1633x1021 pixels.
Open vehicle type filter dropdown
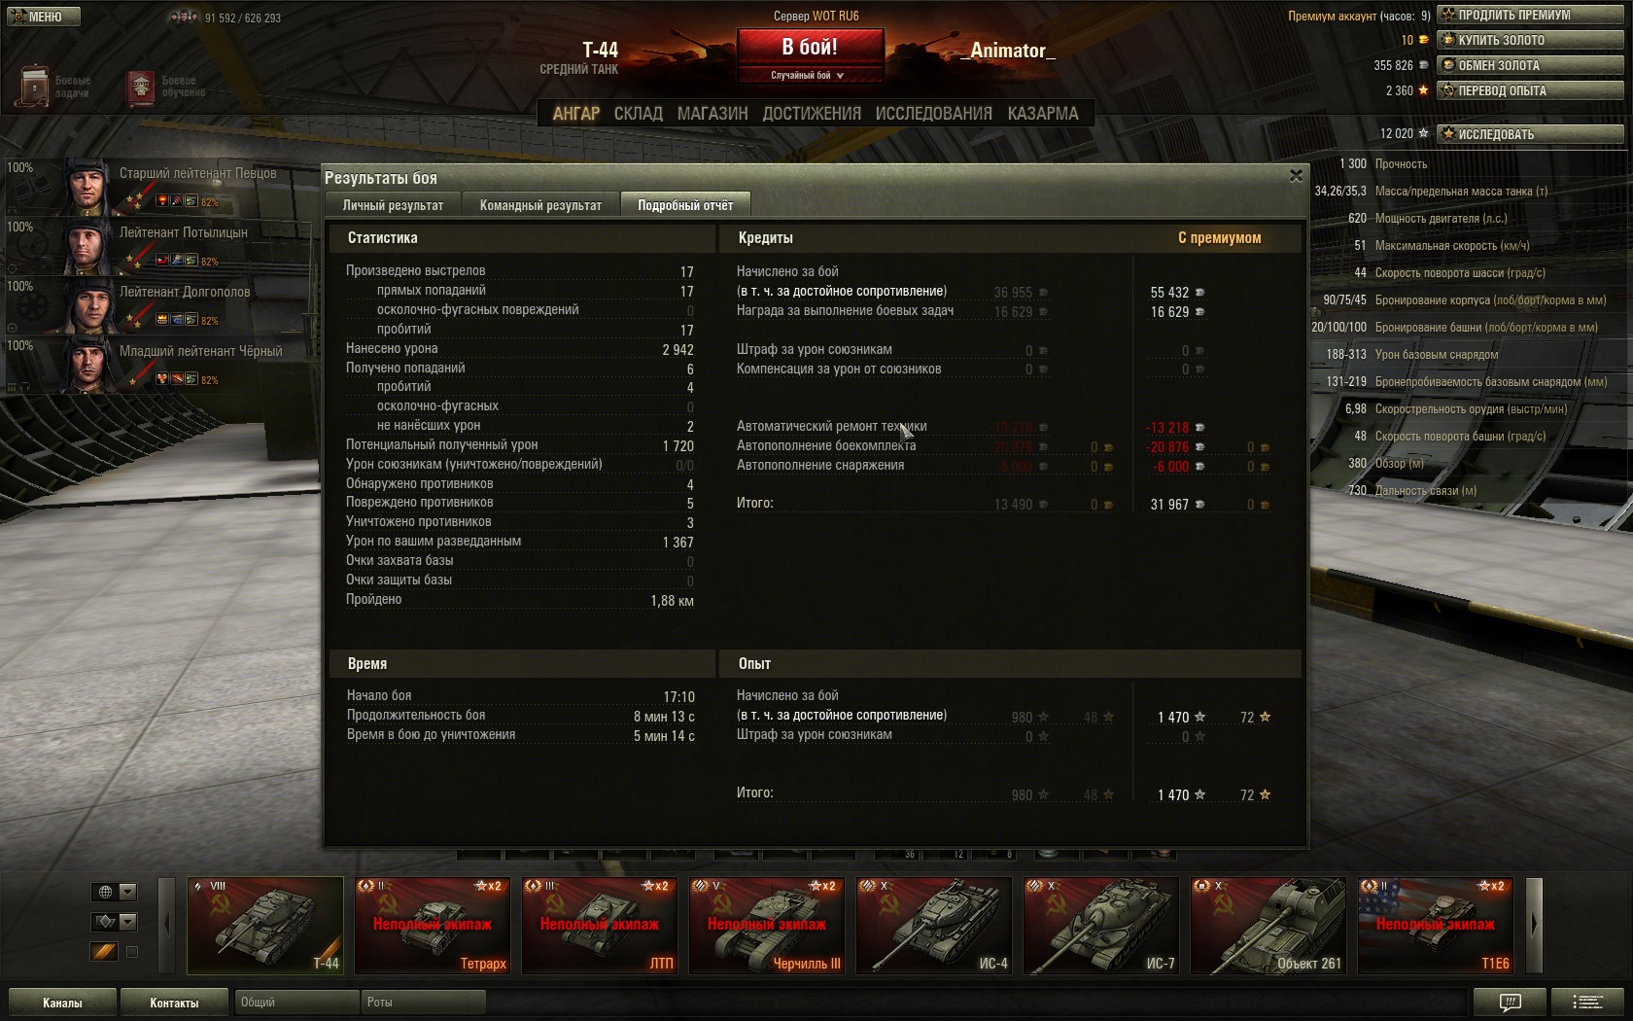click(x=115, y=922)
